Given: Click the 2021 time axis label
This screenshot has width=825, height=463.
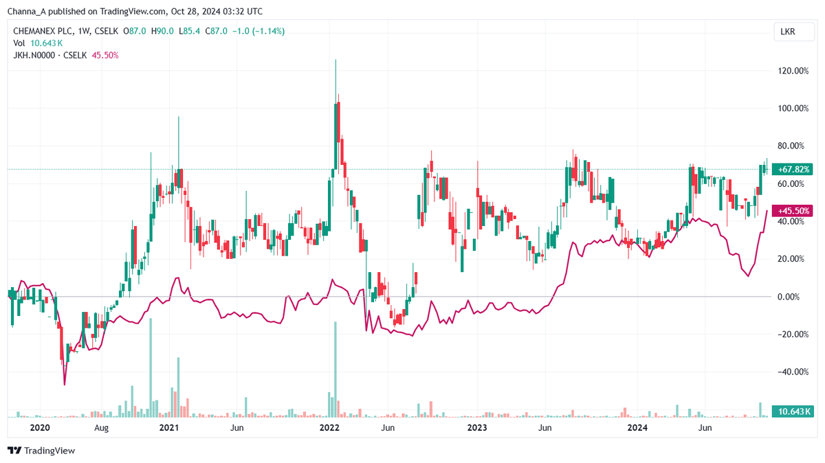Looking at the screenshot, I should (168, 428).
